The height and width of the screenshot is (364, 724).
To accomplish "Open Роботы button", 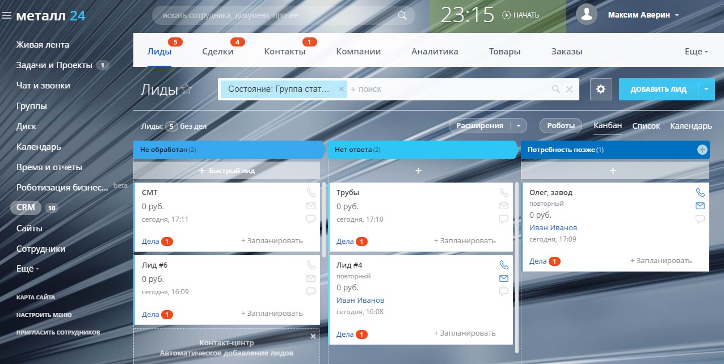I will point(561,126).
